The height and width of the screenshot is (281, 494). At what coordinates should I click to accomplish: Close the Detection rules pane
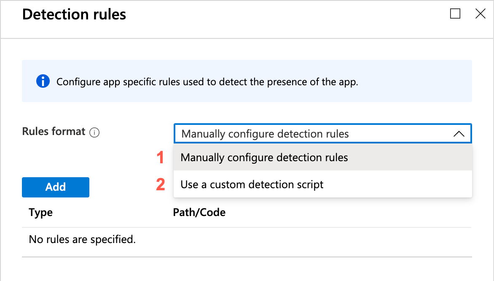pyautogui.click(x=481, y=14)
